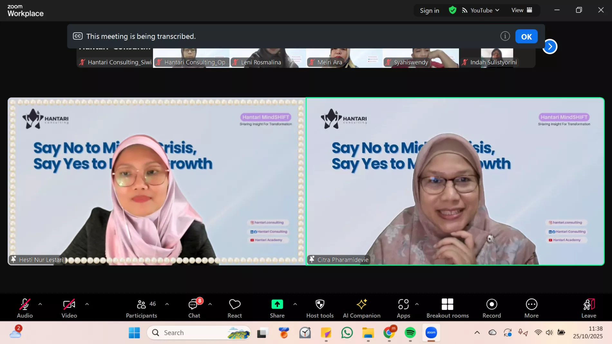Unmute microphone via Audio button
Viewport: 612px width, 344px height.
pos(25,308)
